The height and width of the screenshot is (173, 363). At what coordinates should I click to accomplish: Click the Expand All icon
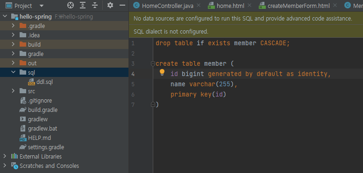[83, 5]
